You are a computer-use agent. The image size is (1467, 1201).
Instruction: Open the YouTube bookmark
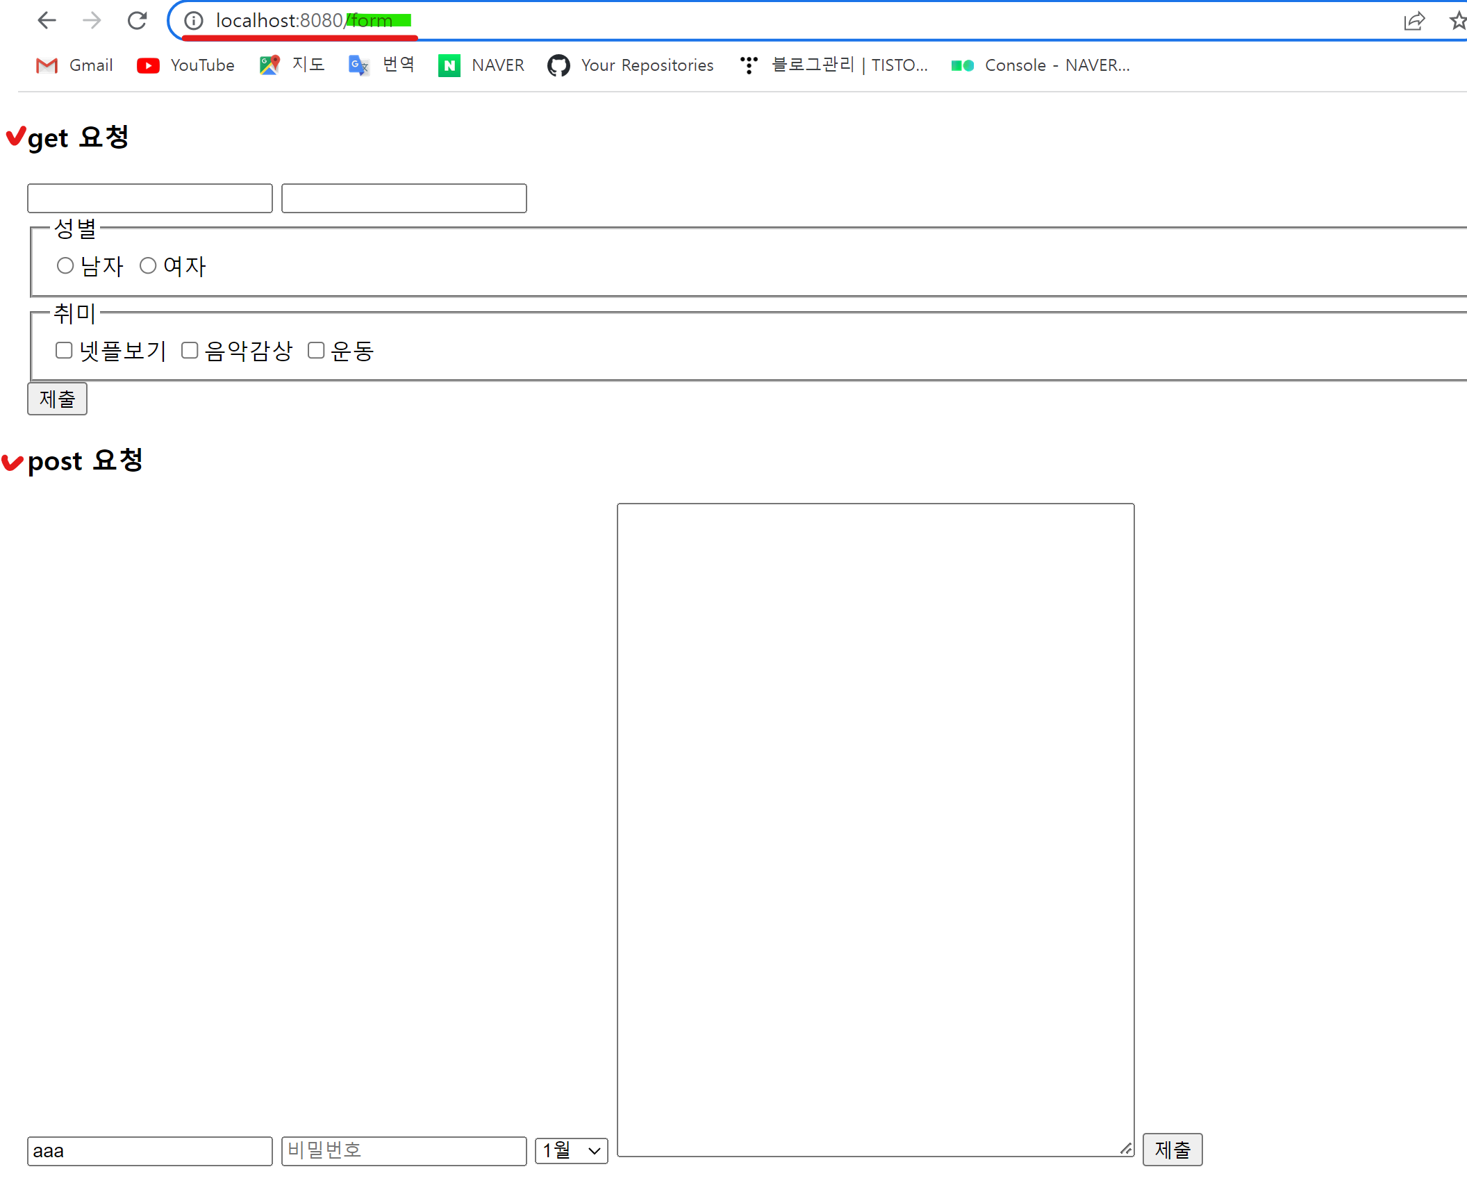pyautogui.click(x=186, y=65)
